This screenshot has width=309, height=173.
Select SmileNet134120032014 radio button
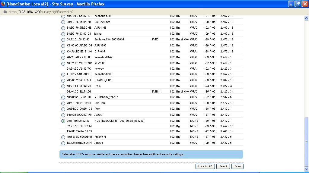(x=63, y=40)
